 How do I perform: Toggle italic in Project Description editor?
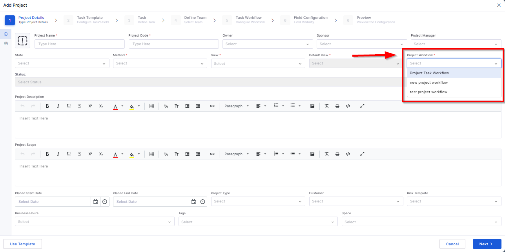coord(58,106)
